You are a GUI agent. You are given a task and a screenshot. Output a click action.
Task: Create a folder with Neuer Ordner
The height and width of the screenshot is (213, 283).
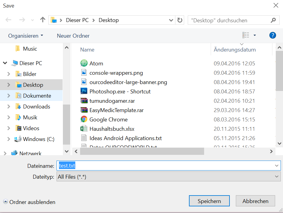[x=73, y=36]
